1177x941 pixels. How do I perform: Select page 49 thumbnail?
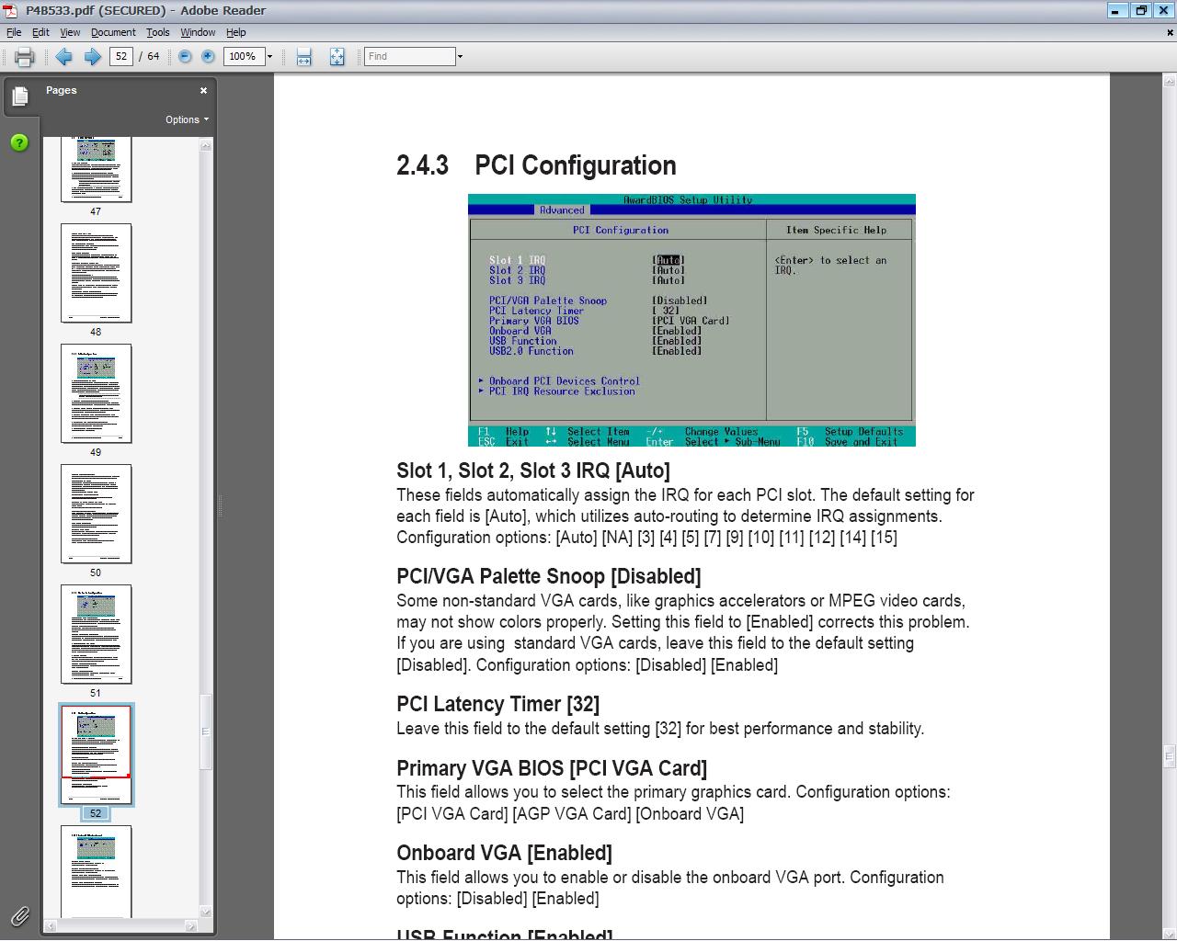(96, 393)
